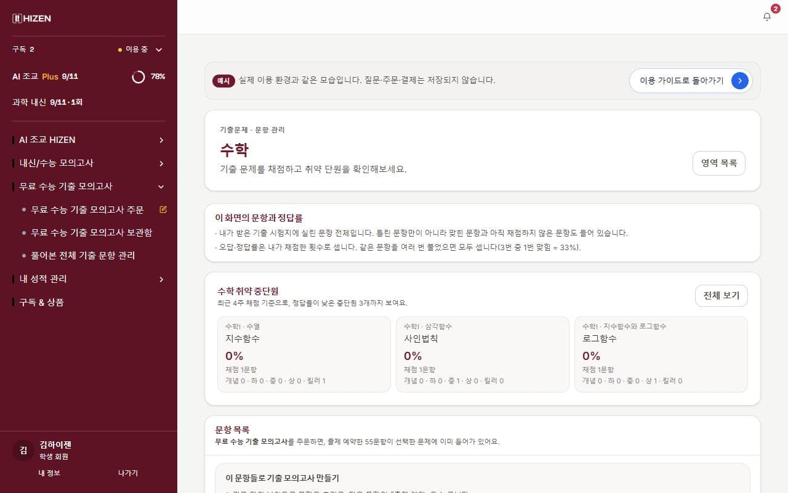This screenshot has width=788, height=493.
Task: Expand the 내신/수능 모의고사 menu
Action: point(89,163)
